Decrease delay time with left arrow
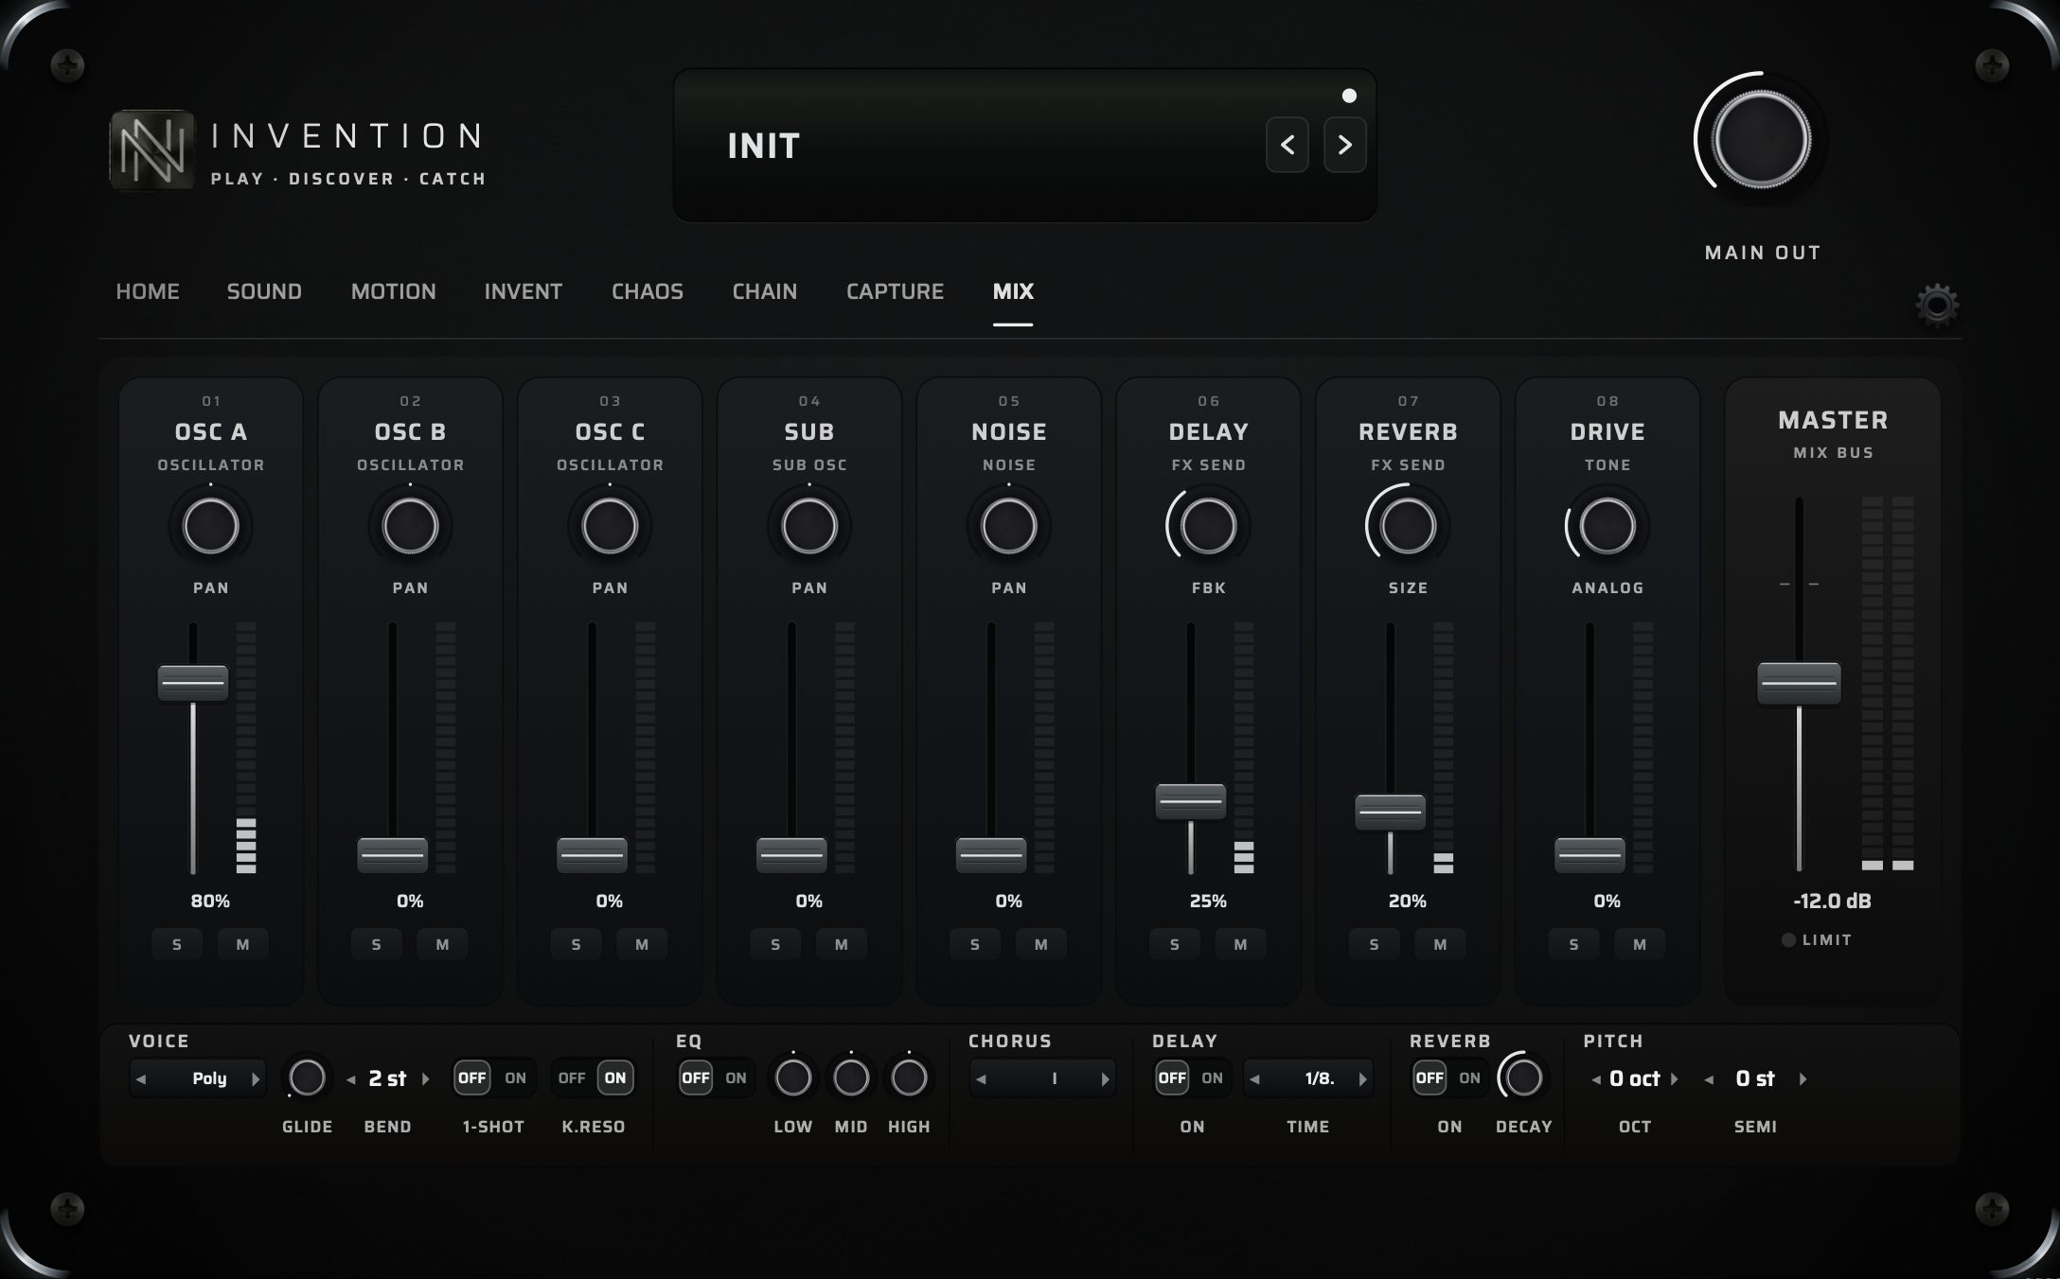The image size is (2060, 1279). click(x=1254, y=1078)
